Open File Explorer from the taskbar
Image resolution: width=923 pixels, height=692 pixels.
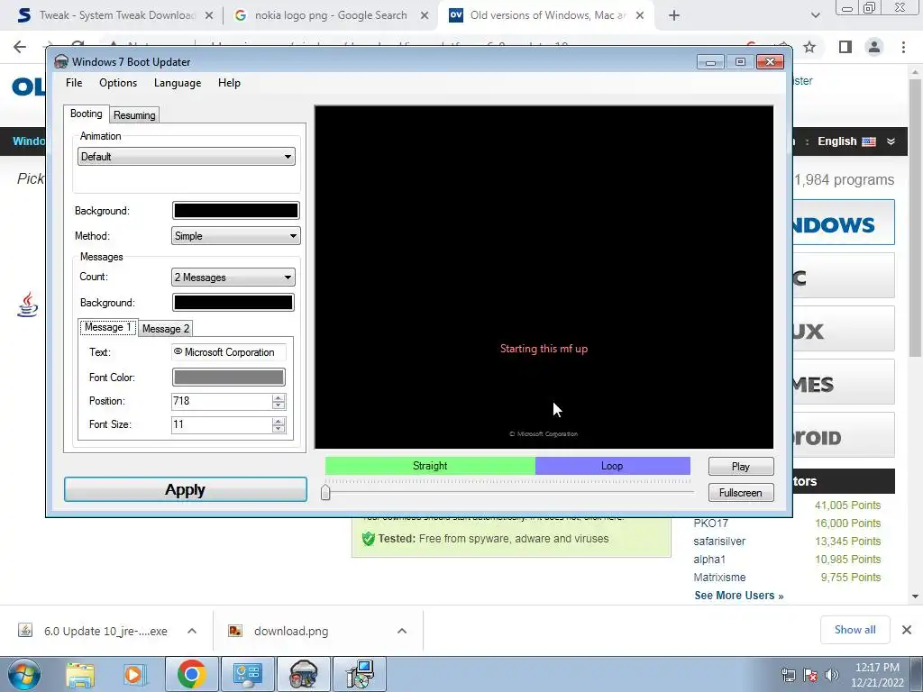tap(80, 674)
